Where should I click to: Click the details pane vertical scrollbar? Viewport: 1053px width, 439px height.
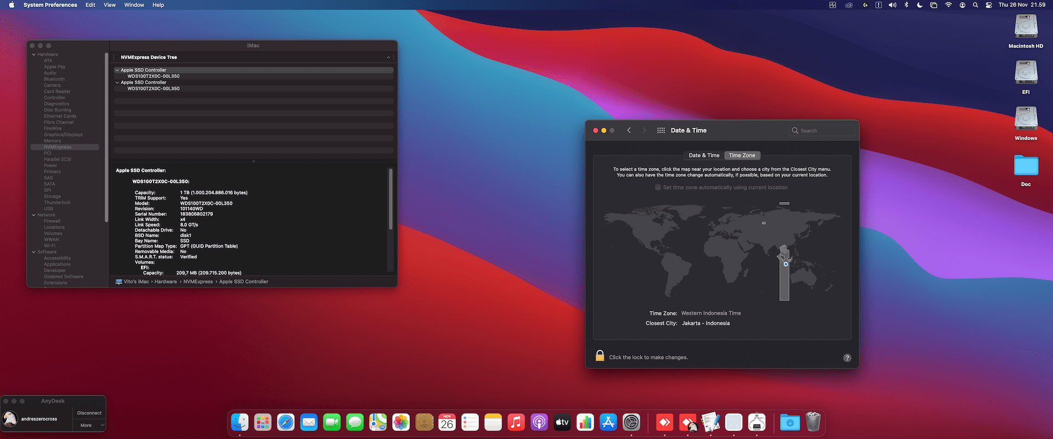[390, 199]
